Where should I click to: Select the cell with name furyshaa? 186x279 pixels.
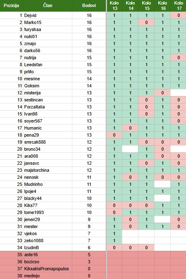tap(48, 29)
